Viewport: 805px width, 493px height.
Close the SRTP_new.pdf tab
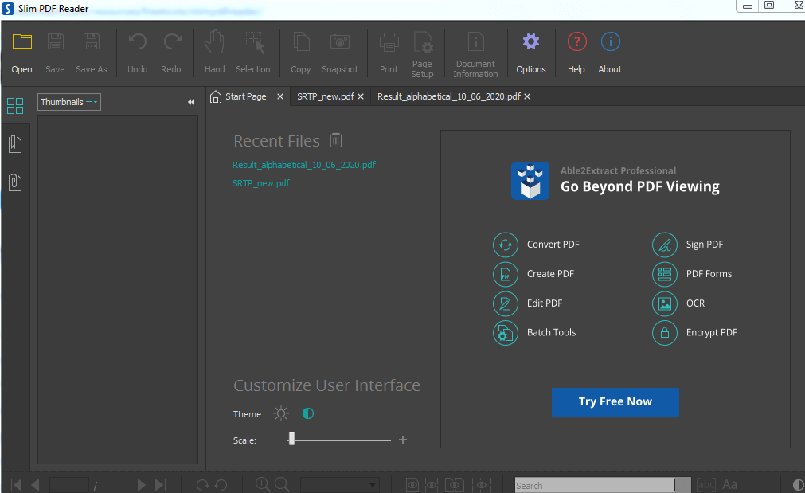[361, 96]
